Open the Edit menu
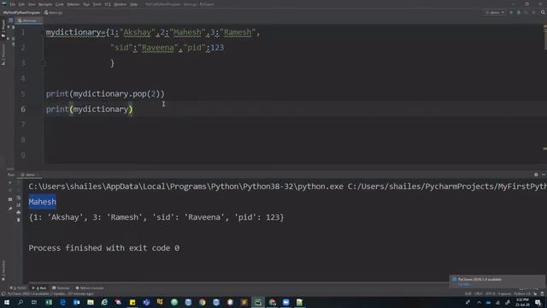 (21, 4)
